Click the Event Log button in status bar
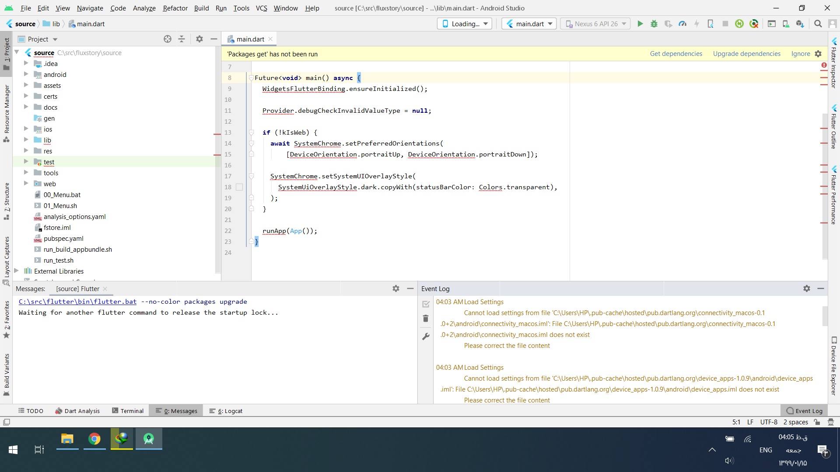Screen dimensions: 840x472 click(804, 411)
